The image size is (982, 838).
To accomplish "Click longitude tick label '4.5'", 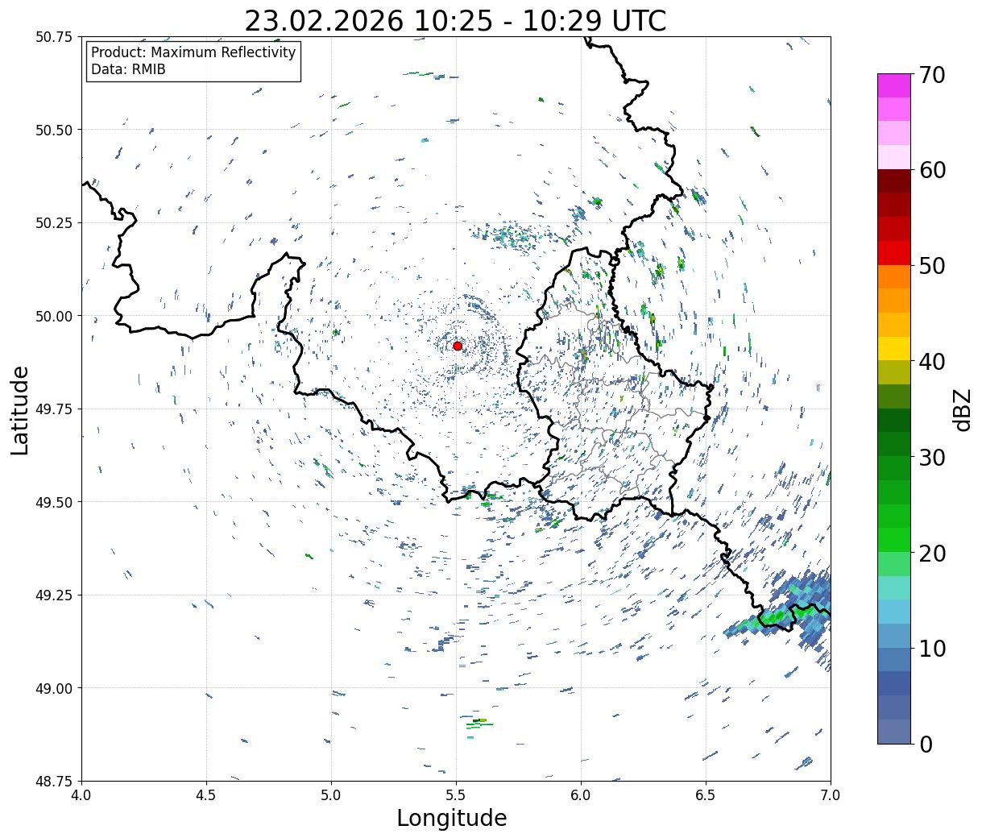I will click(x=206, y=795).
